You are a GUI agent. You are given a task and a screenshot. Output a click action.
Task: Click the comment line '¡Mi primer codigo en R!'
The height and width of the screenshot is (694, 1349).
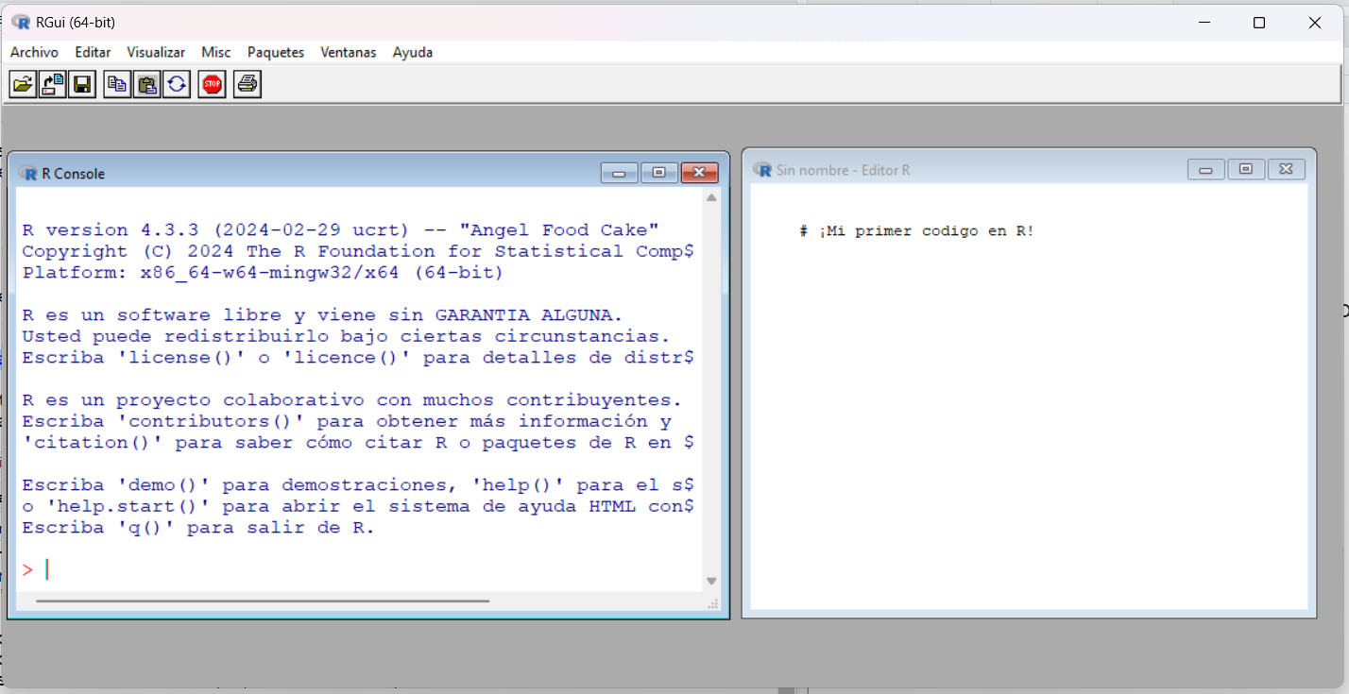[916, 231]
